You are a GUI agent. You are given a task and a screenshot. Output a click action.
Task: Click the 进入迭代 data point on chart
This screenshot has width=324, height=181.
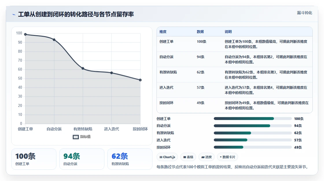(112, 73)
